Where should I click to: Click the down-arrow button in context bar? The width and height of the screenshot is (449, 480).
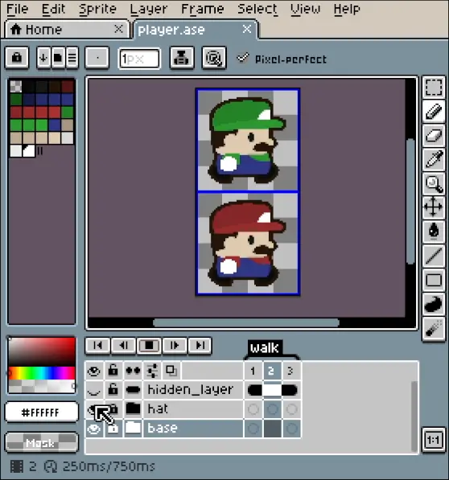click(43, 58)
